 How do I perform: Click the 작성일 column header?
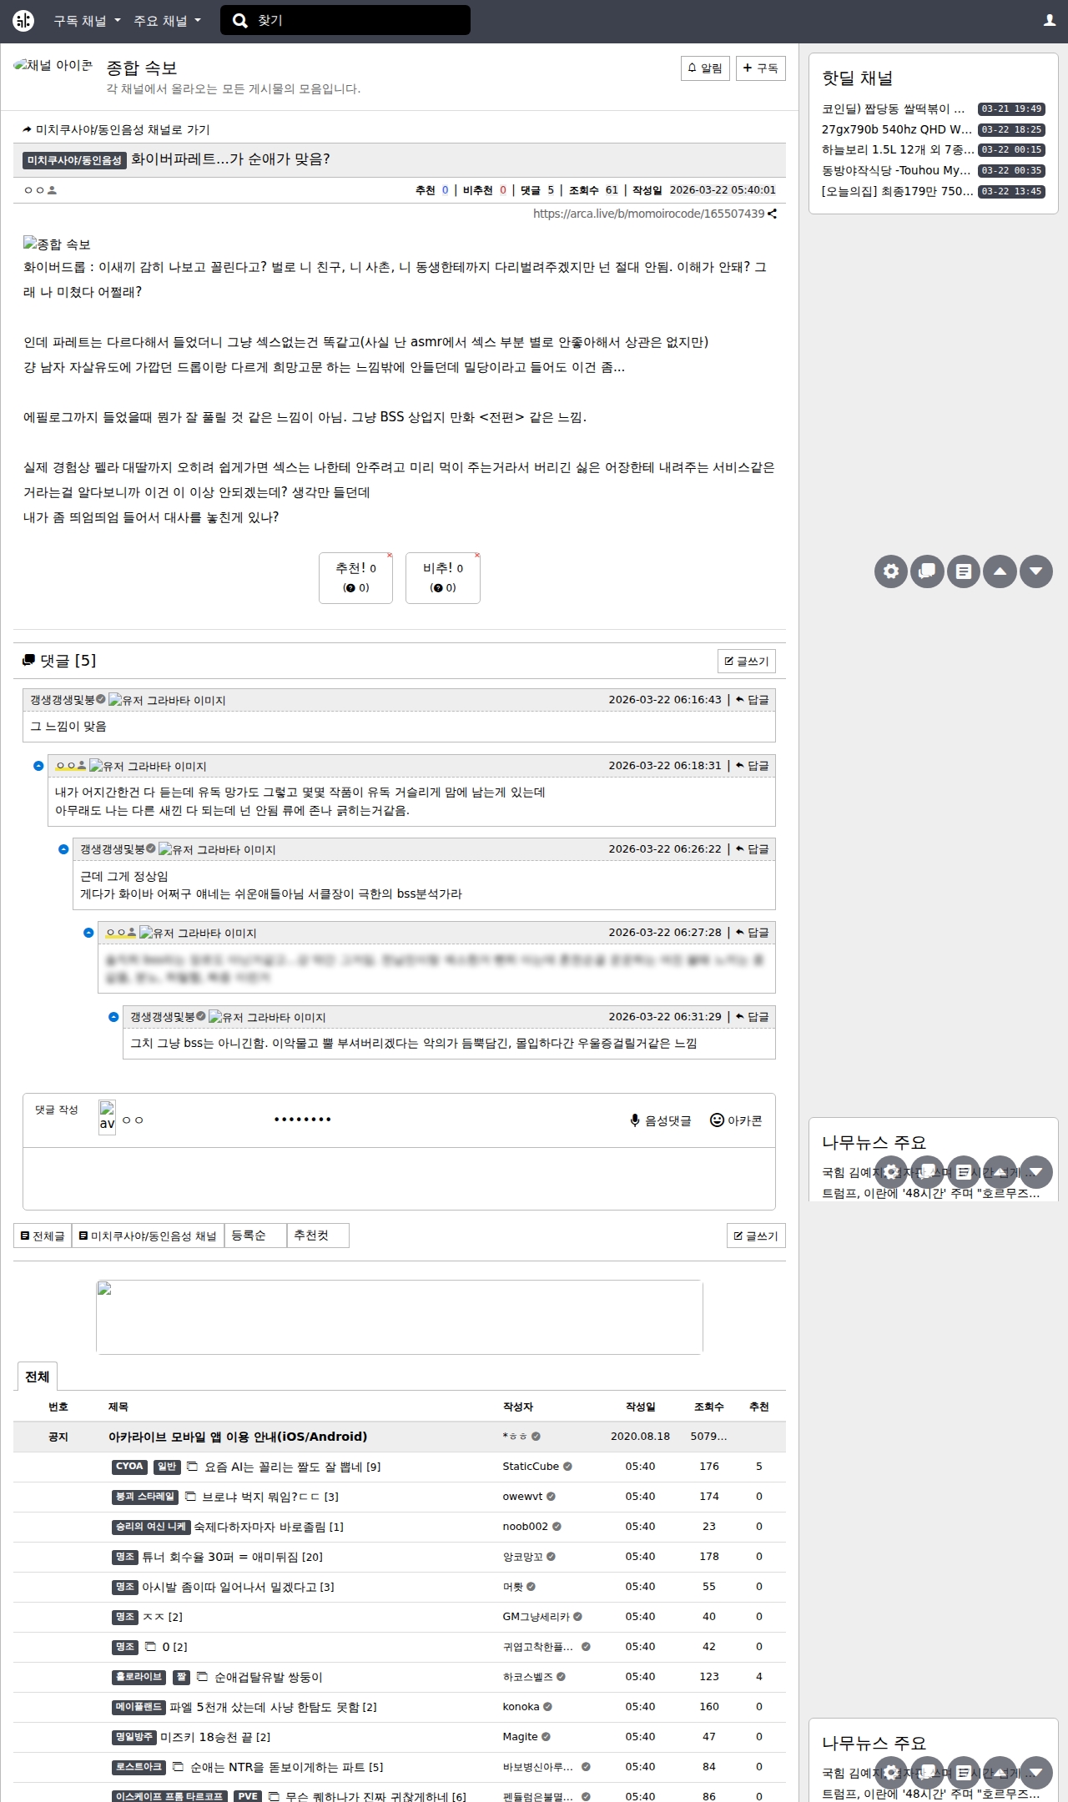tap(640, 1407)
